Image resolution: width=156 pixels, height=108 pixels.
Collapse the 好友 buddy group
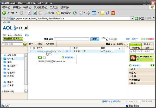(130, 69)
